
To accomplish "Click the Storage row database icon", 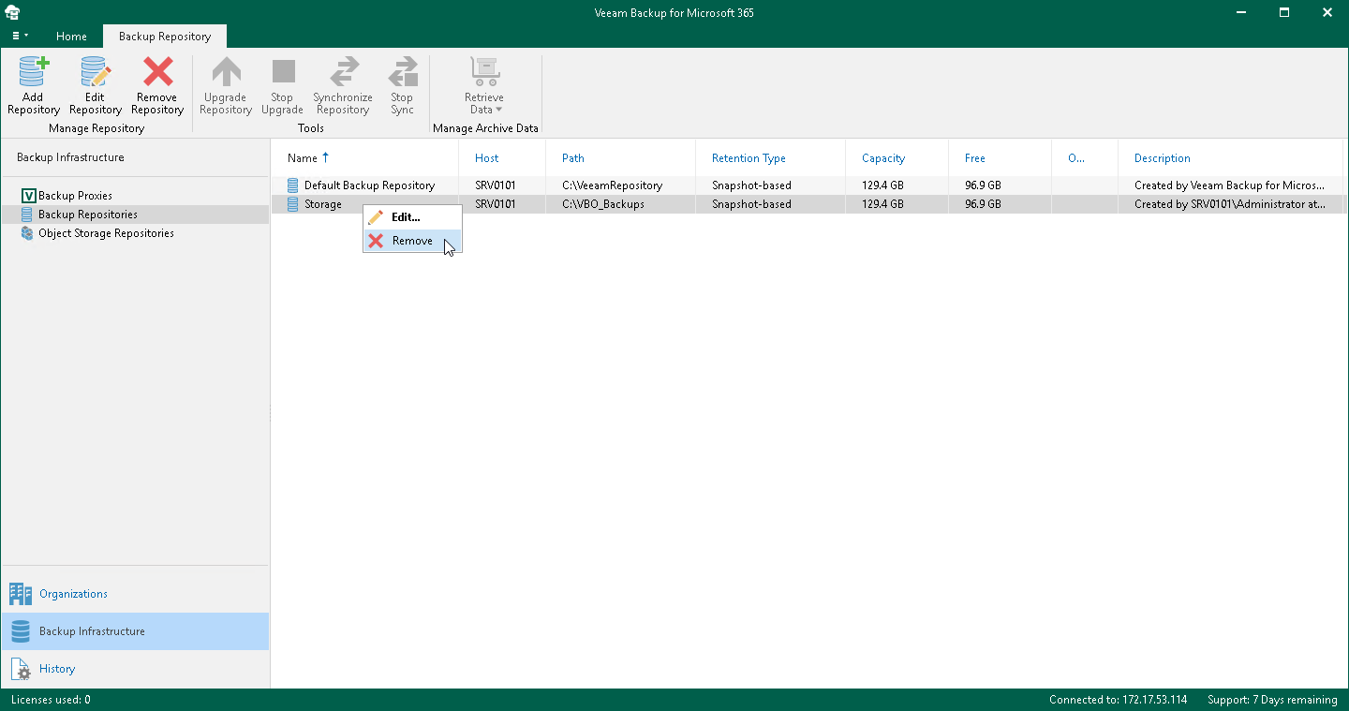I will coord(293,204).
